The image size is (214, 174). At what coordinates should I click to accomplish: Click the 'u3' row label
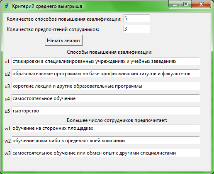pyautogui.click(x=7, y=86)
